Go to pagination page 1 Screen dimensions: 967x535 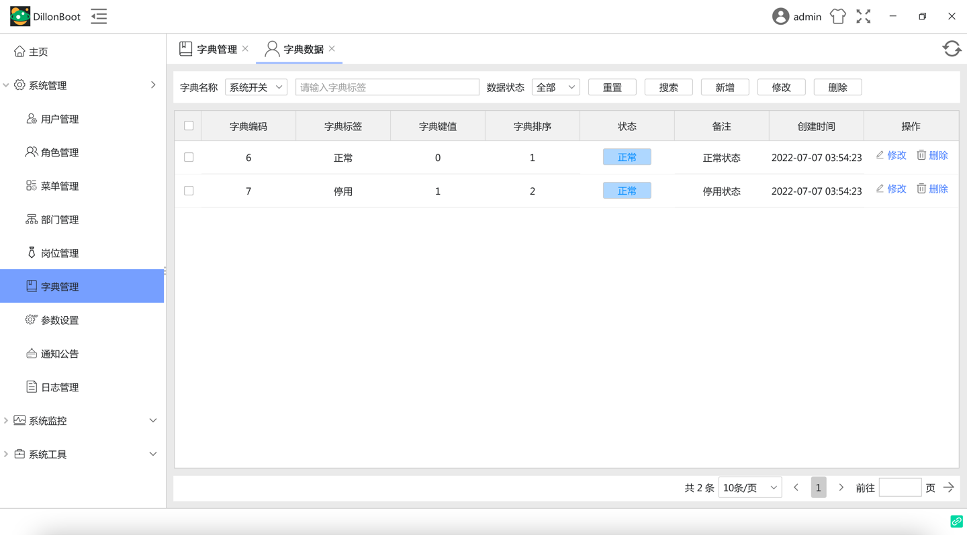(819, 488)
